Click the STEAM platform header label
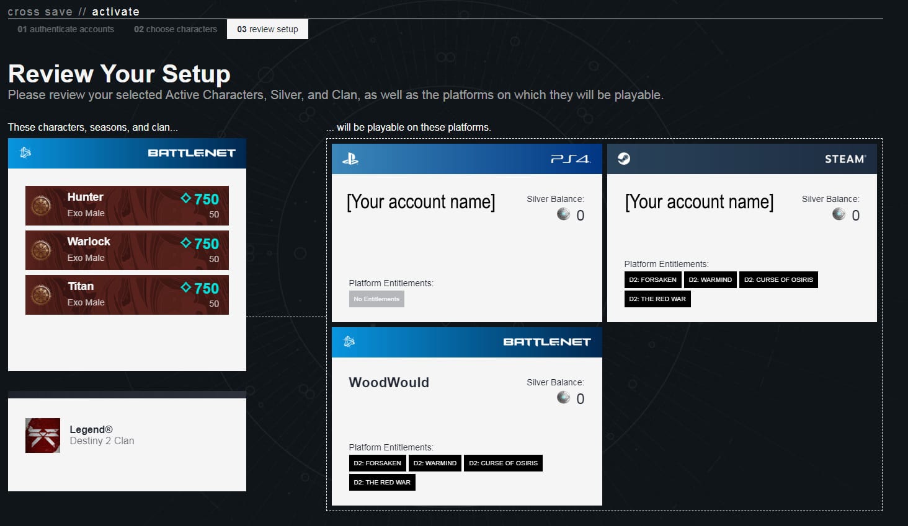This screenshot has height=526, width=908. click(845, 159)
